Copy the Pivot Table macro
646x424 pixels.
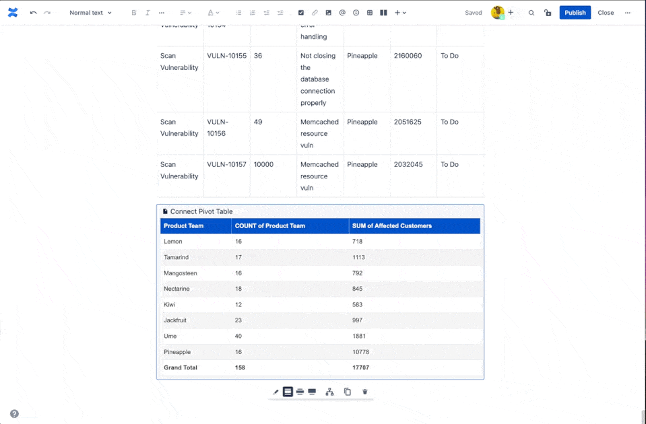(348, 392)
